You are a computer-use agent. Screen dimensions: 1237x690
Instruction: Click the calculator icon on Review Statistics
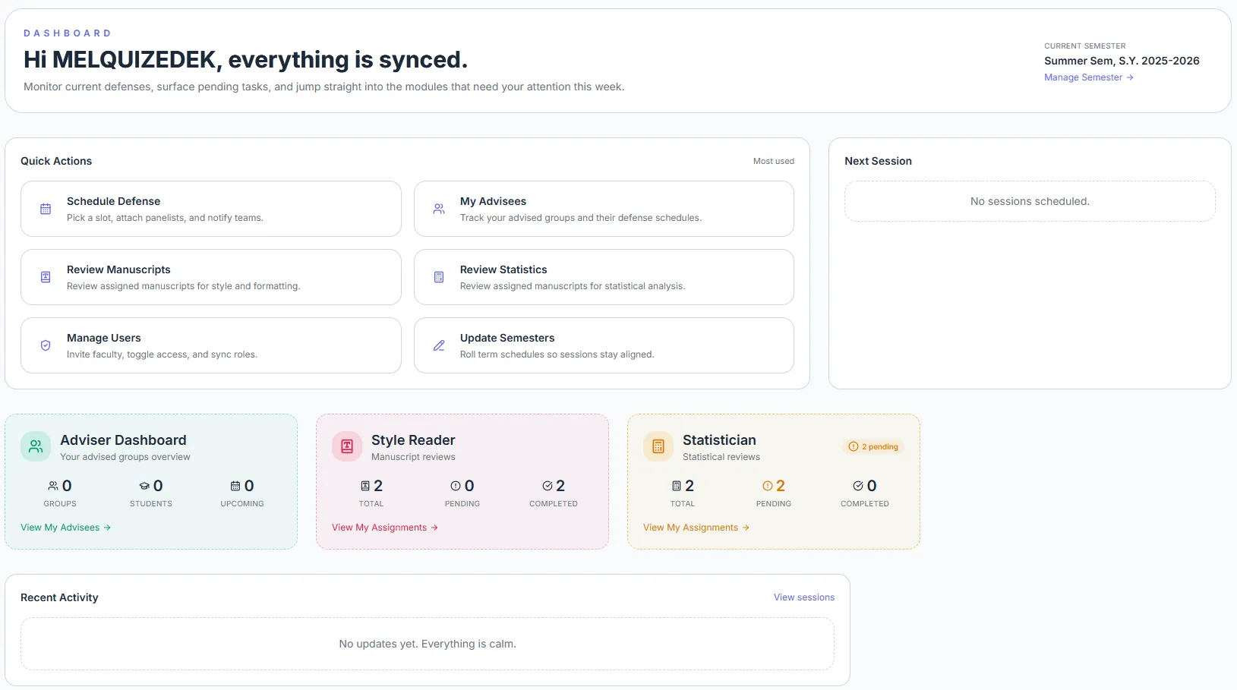click(x=439, y=277)
